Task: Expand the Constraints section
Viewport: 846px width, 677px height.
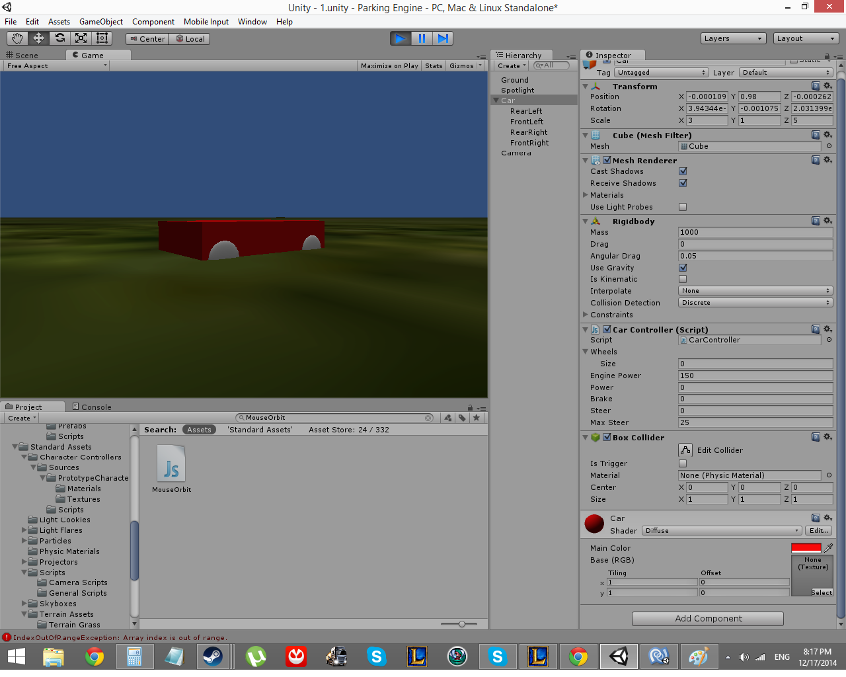Action: click(x=586, y=315)
